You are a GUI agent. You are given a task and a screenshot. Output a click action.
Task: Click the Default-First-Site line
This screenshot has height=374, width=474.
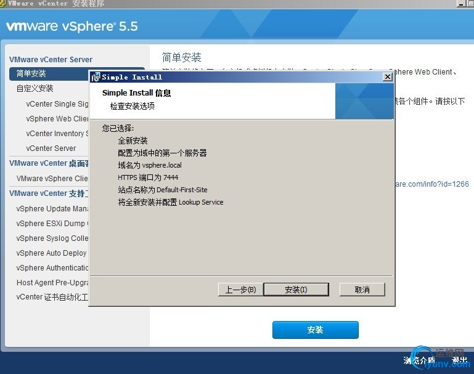163,190
